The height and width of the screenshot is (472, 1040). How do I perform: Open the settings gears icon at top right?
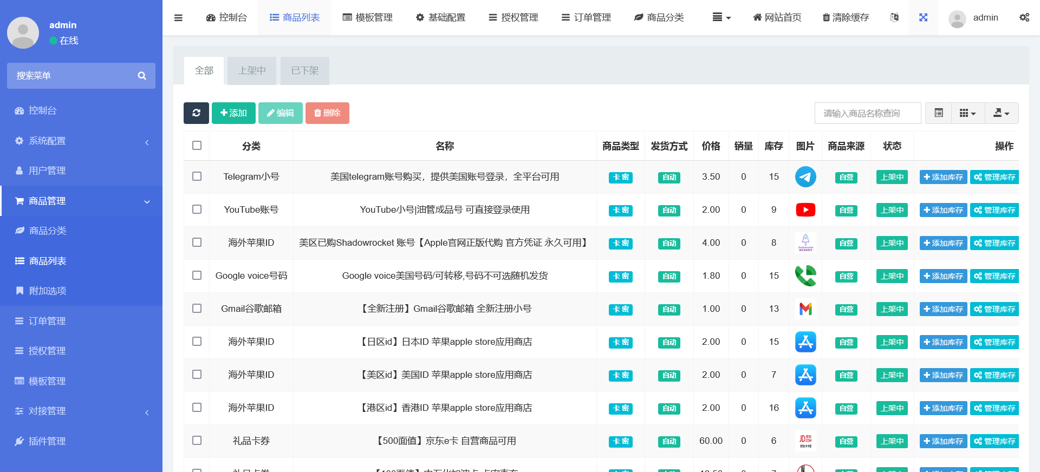(x=1024, y=18)
